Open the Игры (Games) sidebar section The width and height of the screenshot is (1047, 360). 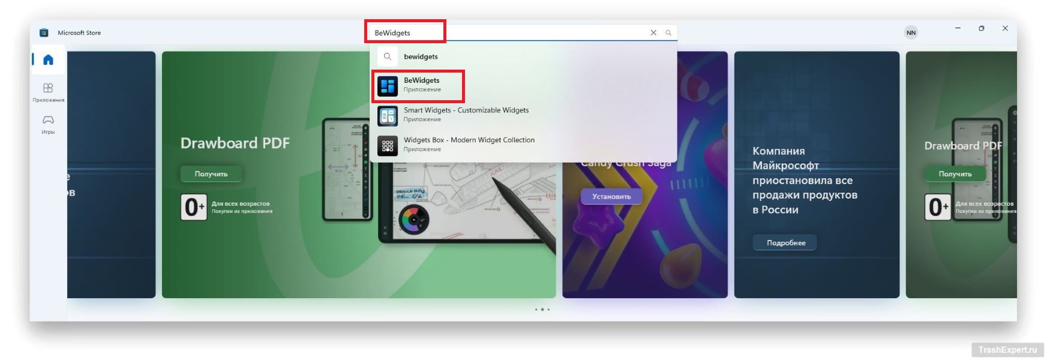tap(48, 124)
